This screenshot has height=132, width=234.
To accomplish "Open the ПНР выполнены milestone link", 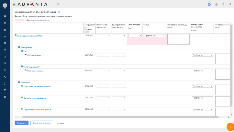I will tap(34, 55).
